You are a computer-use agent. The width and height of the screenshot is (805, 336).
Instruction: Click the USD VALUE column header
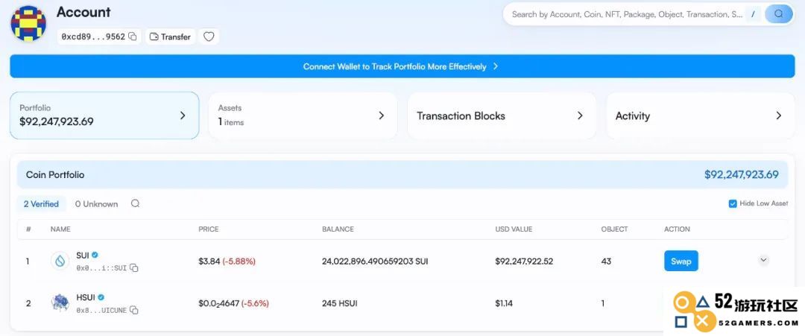click(514, 229)
